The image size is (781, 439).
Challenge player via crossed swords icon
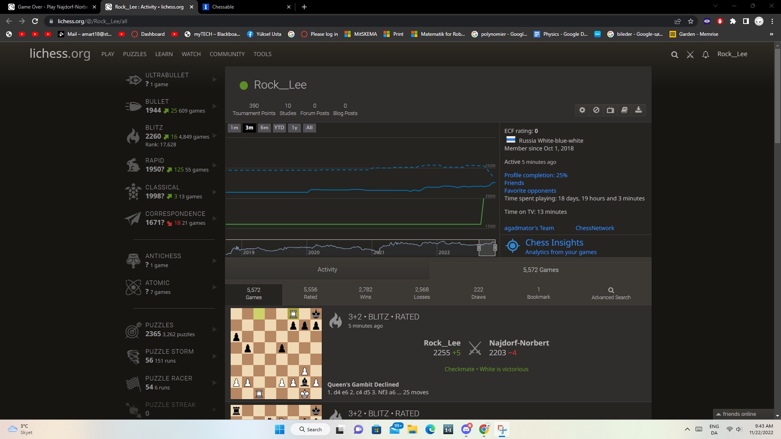[x=690, y=54]
